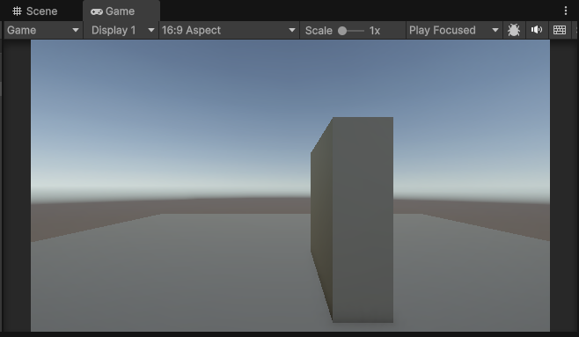
Task: Toggle the keyboard shortcuts icon
Action: [560, 30]
